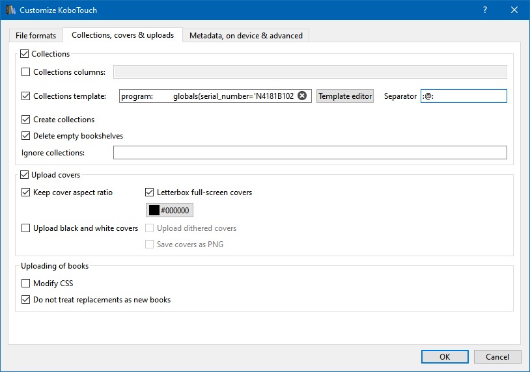Click the calibre books icon in title bar

point(10,10)
